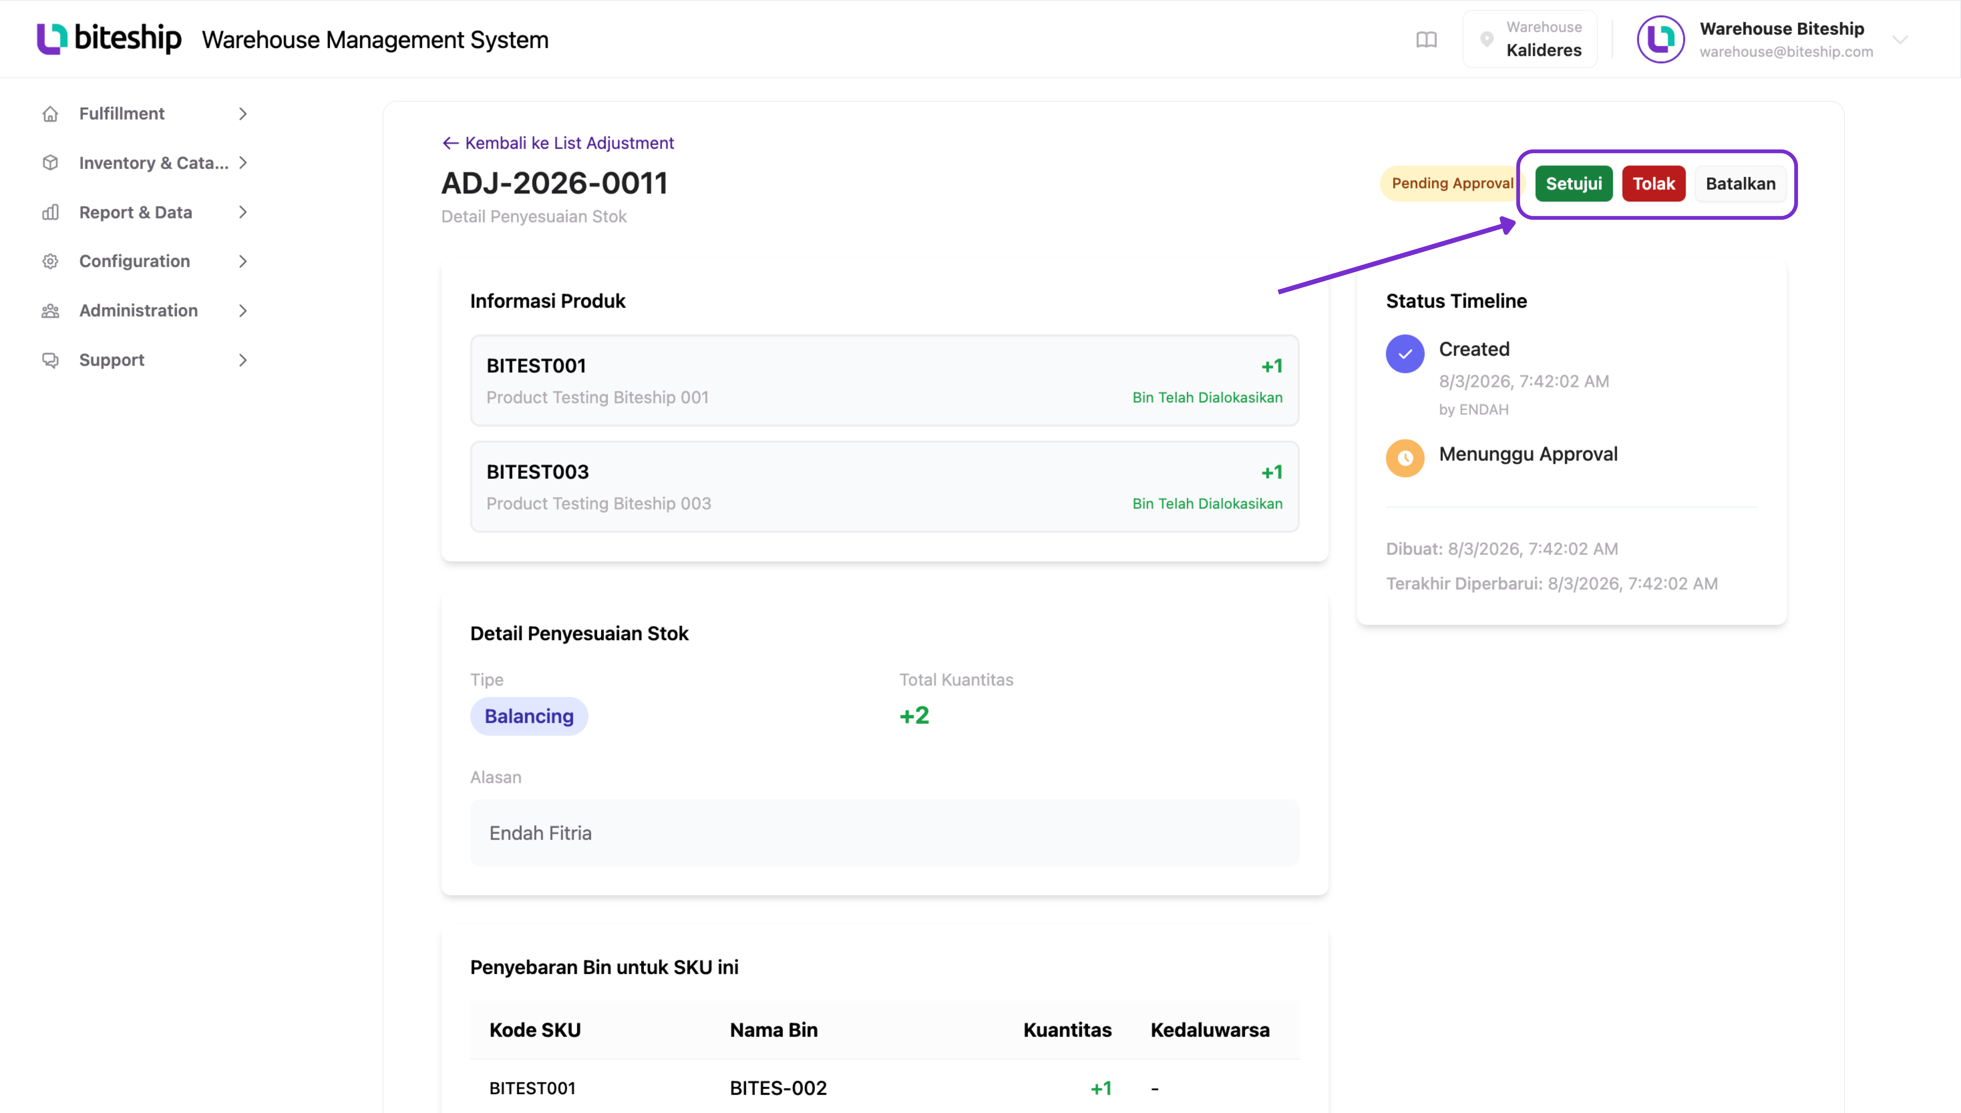Click the ADJ-2026-0011 heading
Screen dimensions: 1961x1113
554,183
